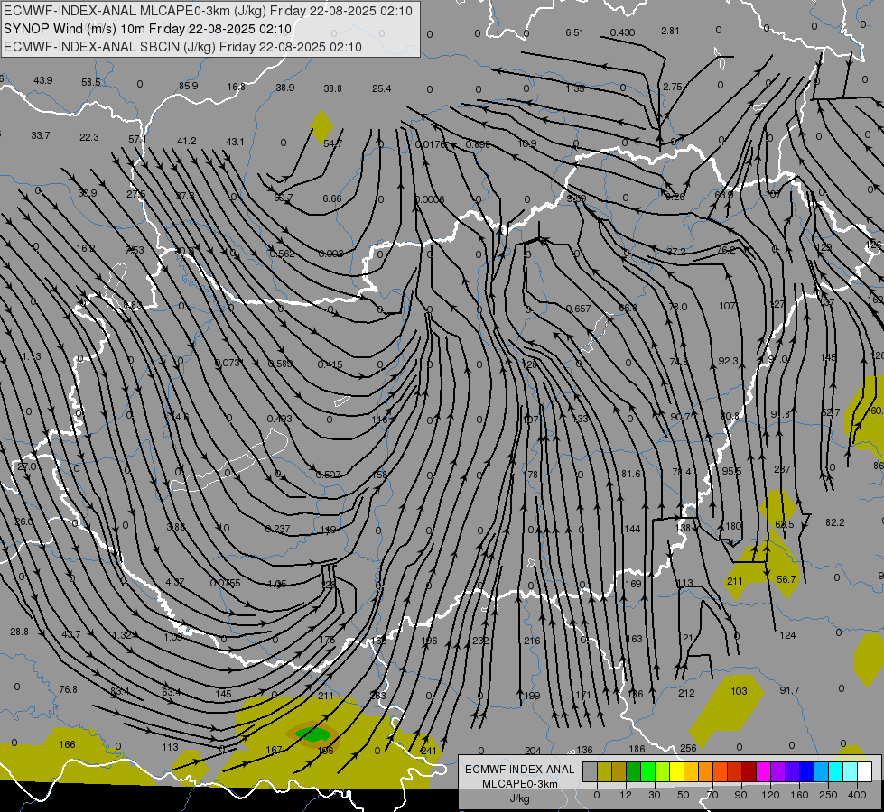Click the dark green legend swatch
Viewport: 884px width, 812px height.
point(634,771)
